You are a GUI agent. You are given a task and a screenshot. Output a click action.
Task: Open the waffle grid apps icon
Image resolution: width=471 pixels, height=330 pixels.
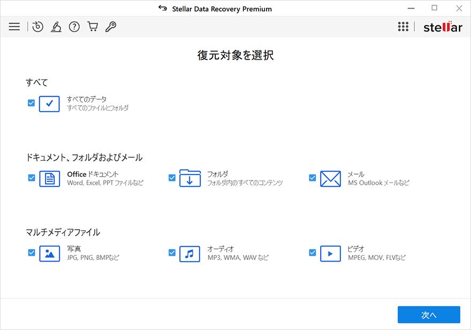point(403,26)
